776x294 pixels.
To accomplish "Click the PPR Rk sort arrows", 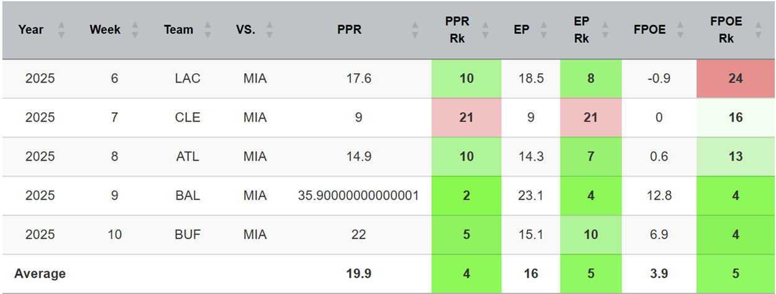I will coord(486,30).
